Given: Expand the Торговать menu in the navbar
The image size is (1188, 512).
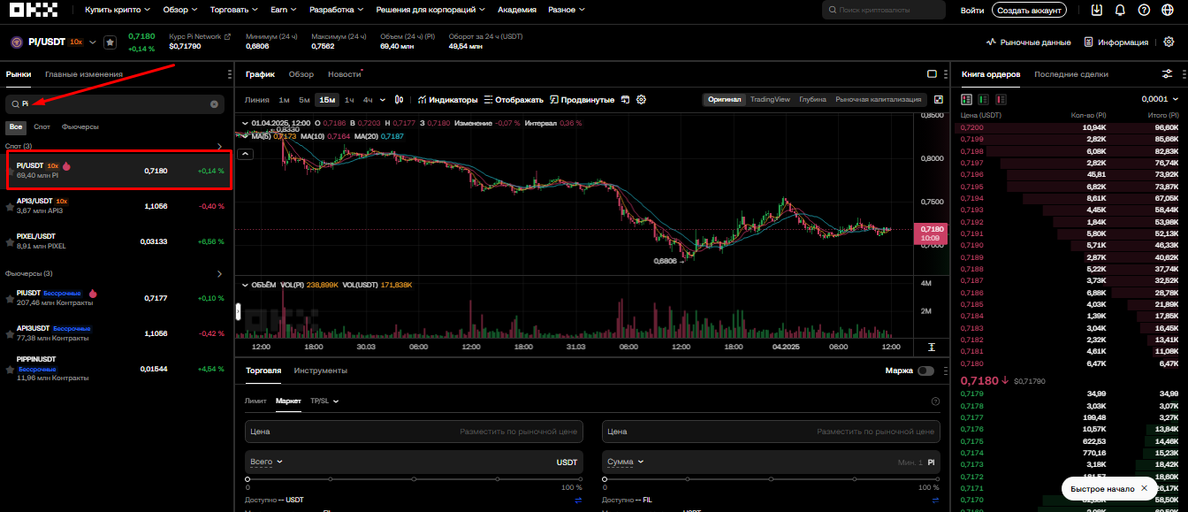Looking at the screenshot, I should 234,11.
